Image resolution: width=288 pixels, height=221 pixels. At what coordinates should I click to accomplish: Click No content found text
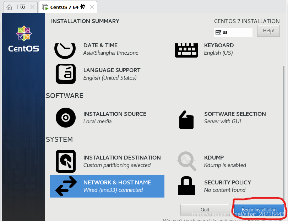point(225,190)
